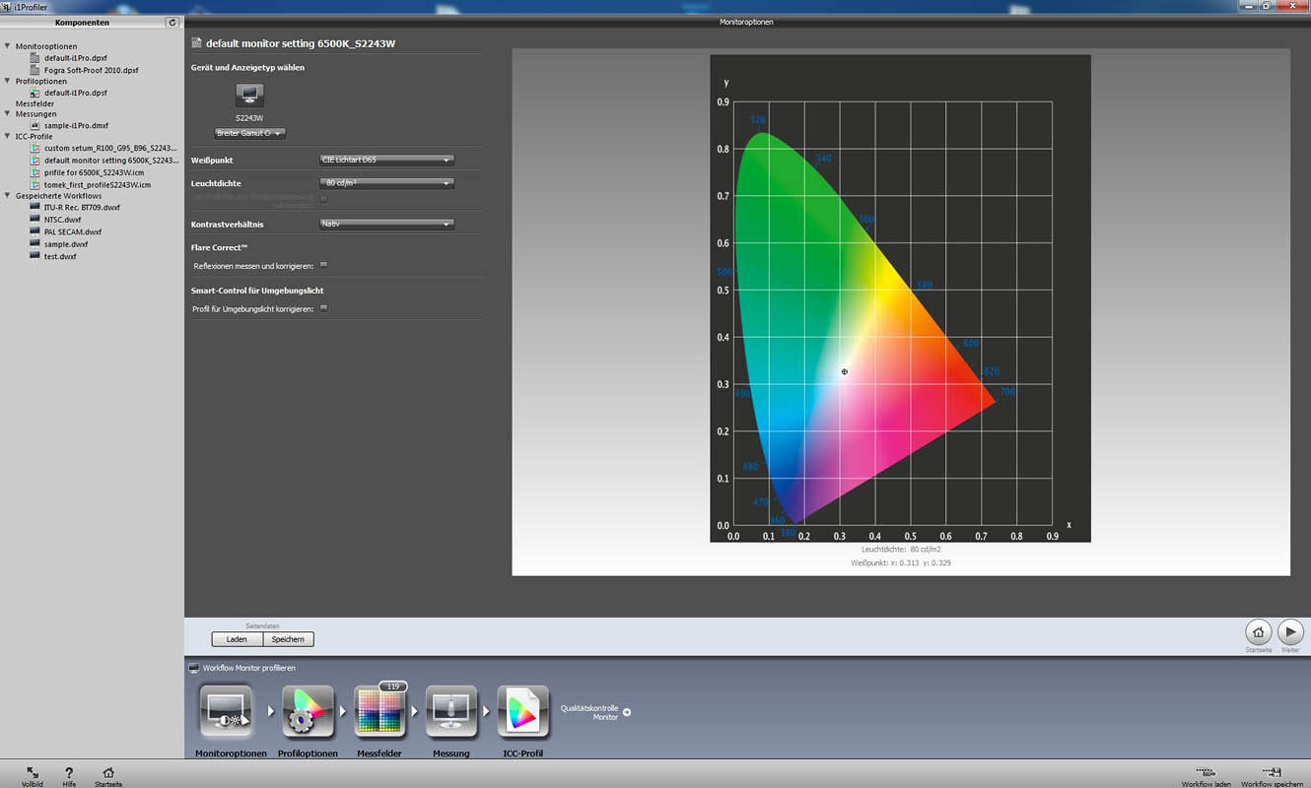1311x788 pixels.
Task: Click the Workflow laden icon
Action: pos(1204,772)
